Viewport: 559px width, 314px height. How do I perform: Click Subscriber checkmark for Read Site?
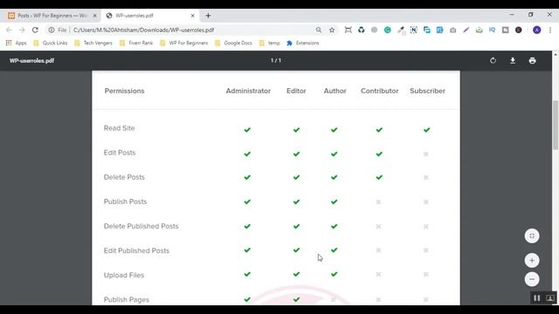pyautogui.click(x=426, y=130)
